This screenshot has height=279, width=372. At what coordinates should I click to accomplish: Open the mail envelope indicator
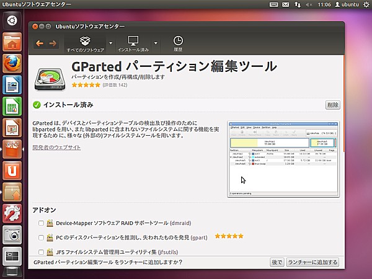click(286, 4)
